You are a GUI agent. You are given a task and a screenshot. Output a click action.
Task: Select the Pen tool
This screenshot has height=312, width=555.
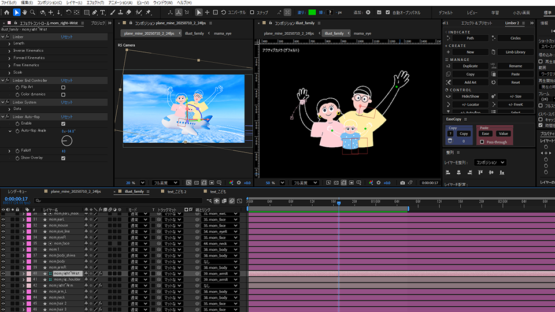(x=94, y=12)
